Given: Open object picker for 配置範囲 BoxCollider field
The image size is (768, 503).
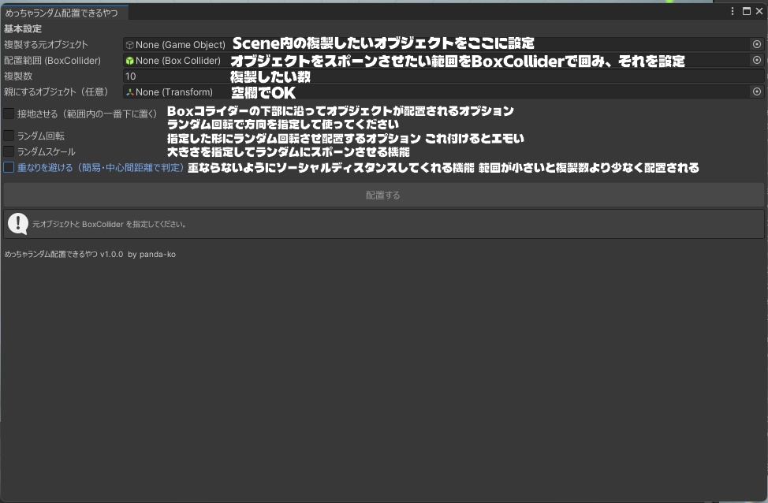Looking at the screenshot, I should tap(757, 60).
